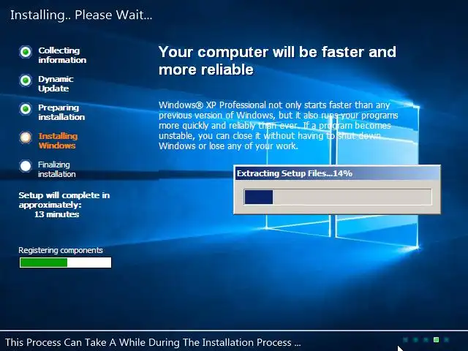Click the green Registering components progress bar
Screen dimensions: 468x351
tap(65, 263)
